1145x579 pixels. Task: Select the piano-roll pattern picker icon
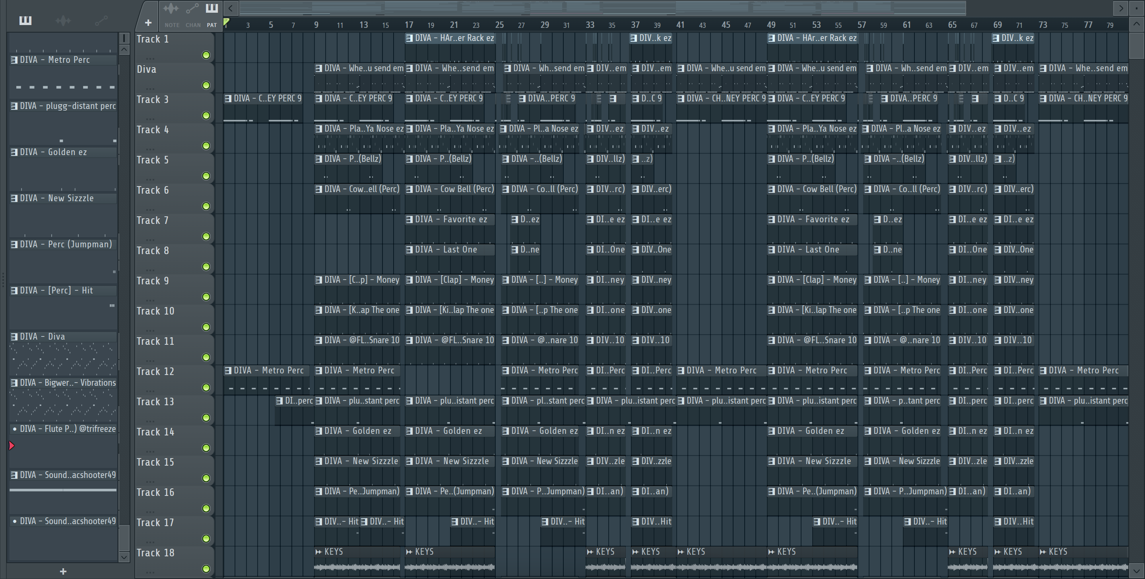pos(25,20)
